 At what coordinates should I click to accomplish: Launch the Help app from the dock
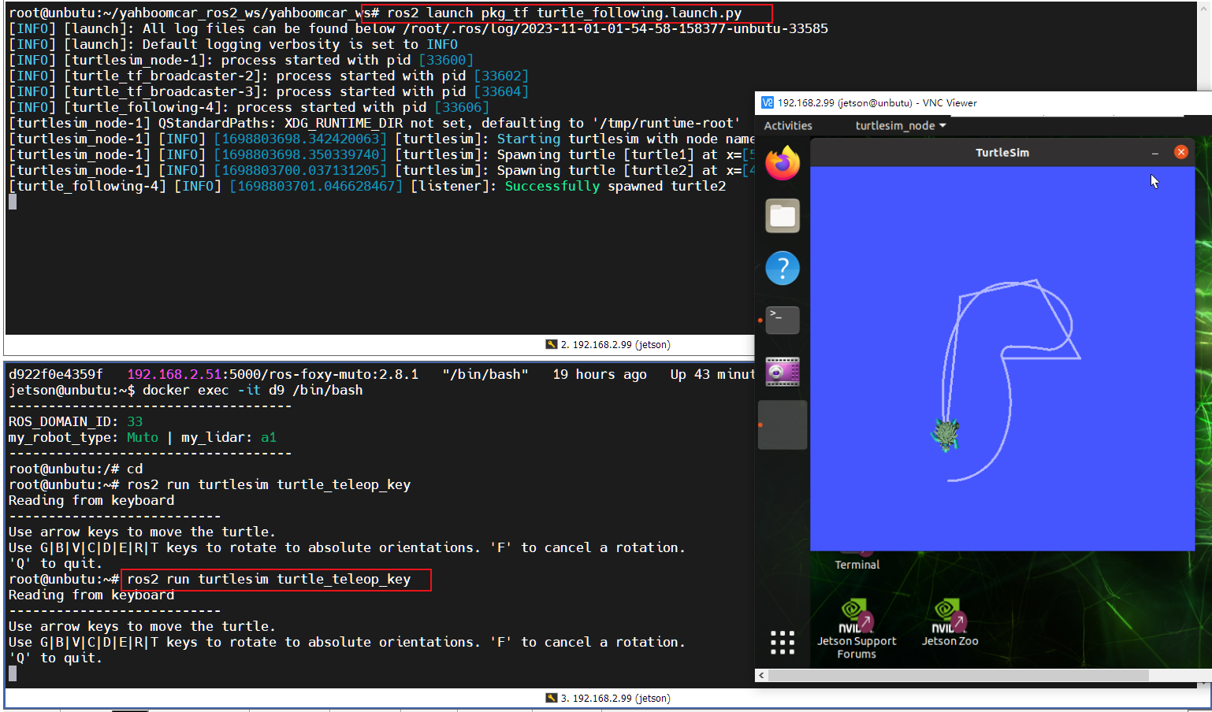782,269
